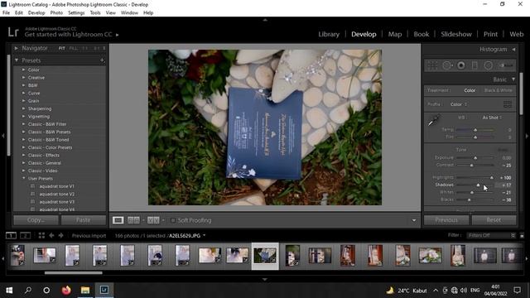This screenshot has height=298, width=530.
Task: Open the toolbar options dropdown arrow
Action: [x=414, y=220]
